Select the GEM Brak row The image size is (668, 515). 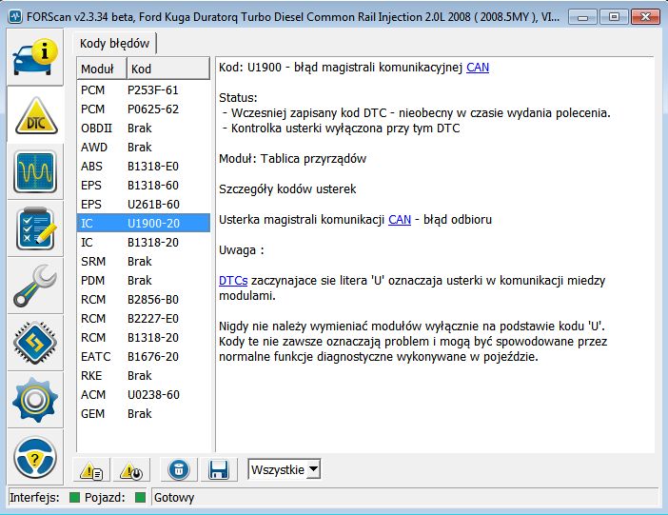pos(144,413)
